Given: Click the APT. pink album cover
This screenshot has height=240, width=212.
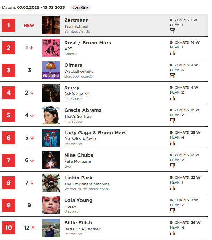Looking at the screenshot, I should pyautogui.click(x=51, y=48).
